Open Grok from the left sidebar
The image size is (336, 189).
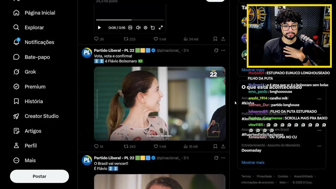(x=25, y=72)
